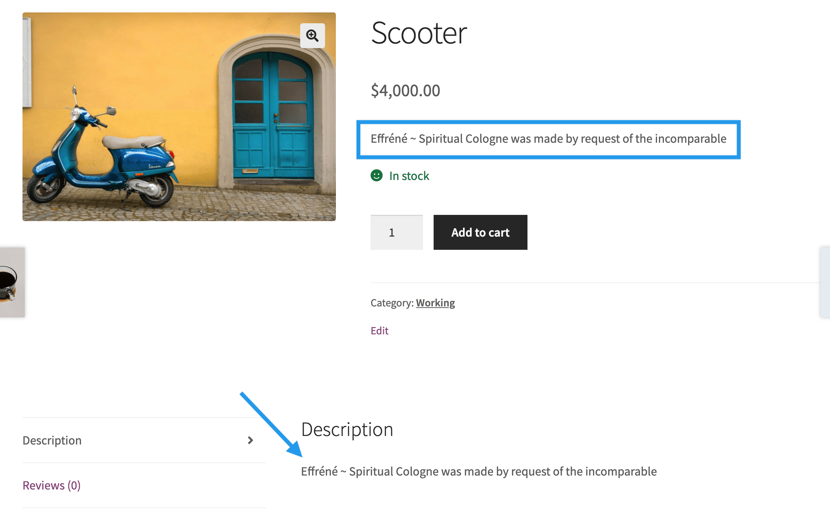The height and width of the screenshot is (512, 830).
Task: Open the next product thumbnail at right edge
Action: click(x=825, y=282)
